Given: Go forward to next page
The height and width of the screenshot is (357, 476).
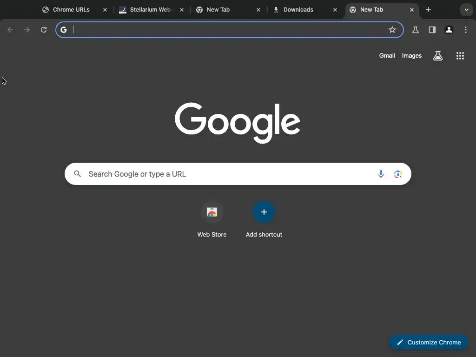Looking at the screenshot, I should pyautogui.click(x=27, y=30).
